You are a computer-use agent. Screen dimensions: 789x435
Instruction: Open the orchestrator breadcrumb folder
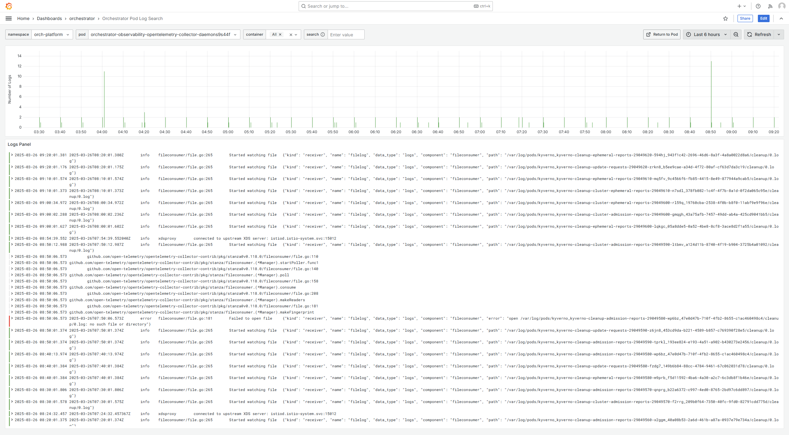click(82, 18)
